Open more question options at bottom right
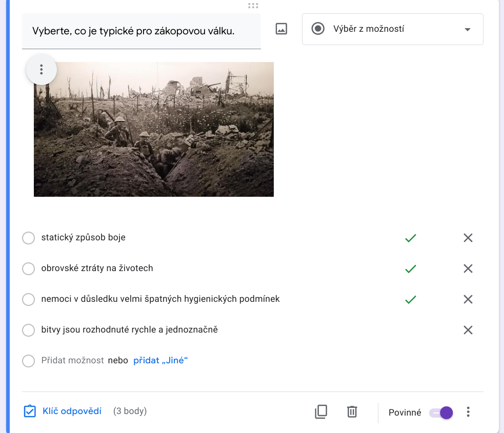Image resolution: width=504 pixels, height=433 pixels. (x=468, y=412)
